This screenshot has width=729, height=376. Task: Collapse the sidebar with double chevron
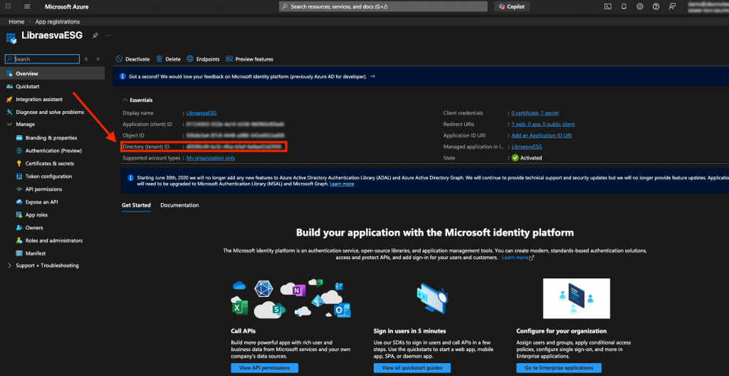point(98,59)
